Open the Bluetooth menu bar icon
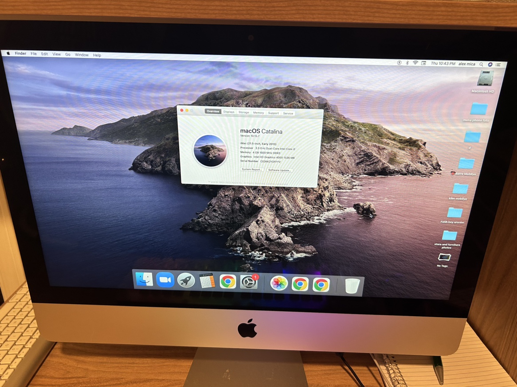 (x=407, y=62)
